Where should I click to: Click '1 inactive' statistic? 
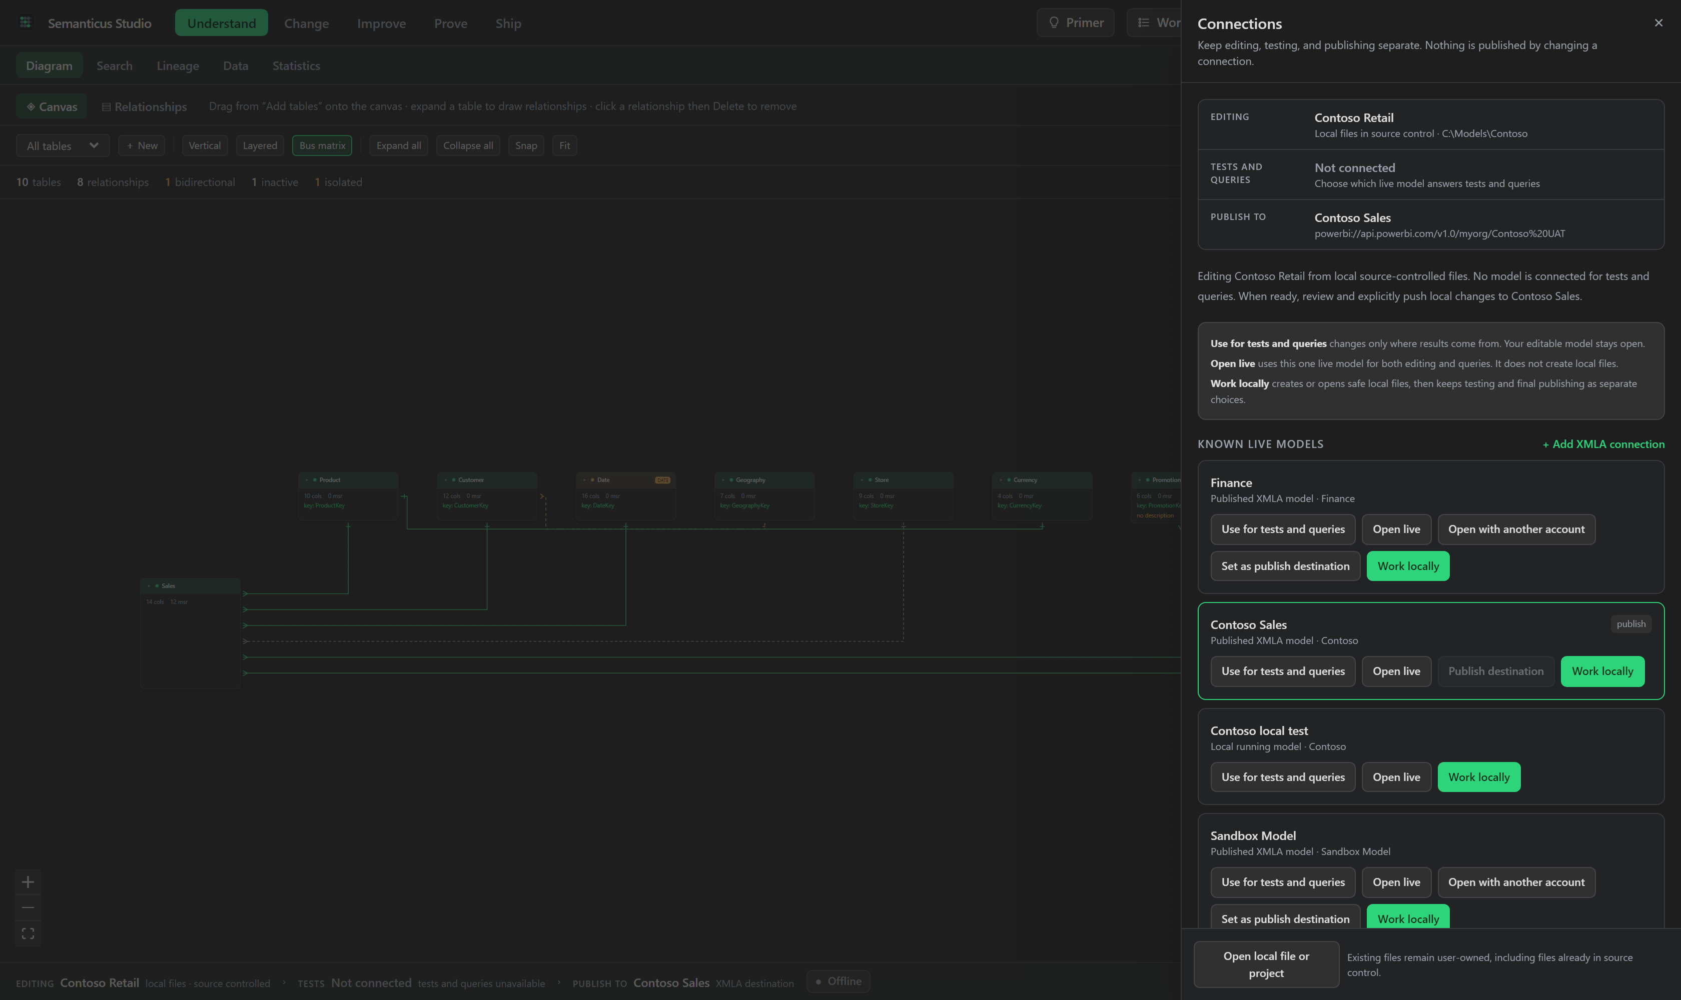(275, 182)
